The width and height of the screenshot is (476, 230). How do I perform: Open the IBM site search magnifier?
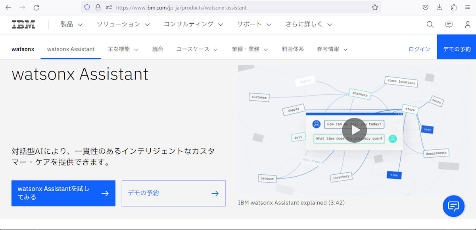pyautogui.click(x=430, y=25)
